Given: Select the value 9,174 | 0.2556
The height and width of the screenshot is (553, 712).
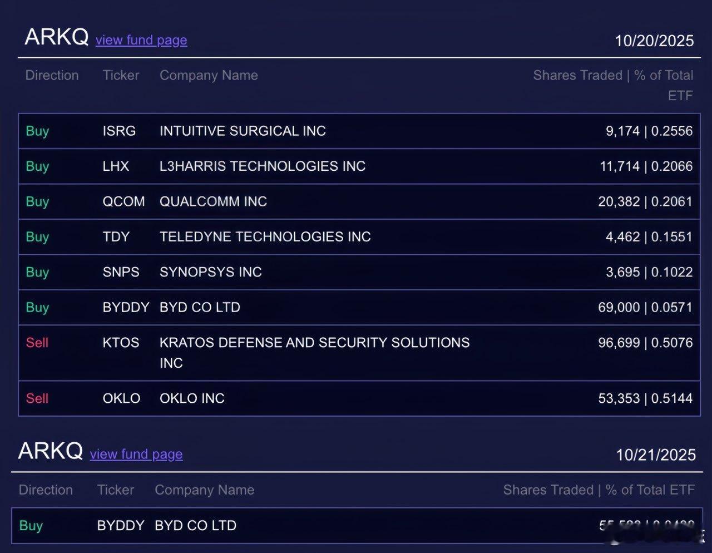Looking at the screenshot, I should pyautogui.click(x=649, y=131).
